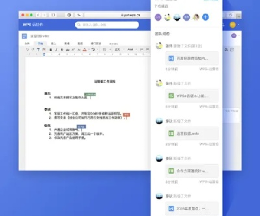This screenshot has height=216, width=260.
Task: Open the yellow user avatar in header
Action: (232, 25)
